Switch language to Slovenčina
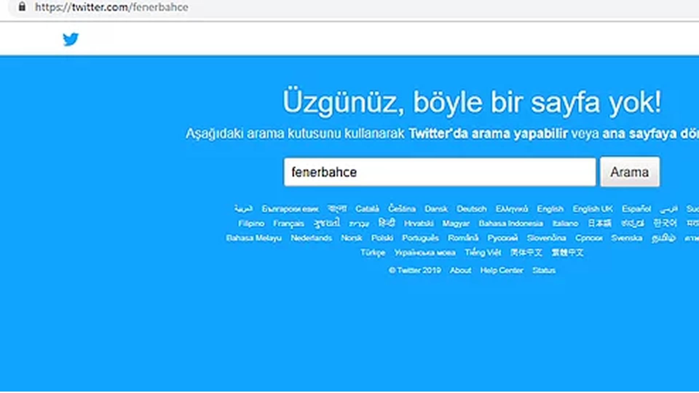 (x=546, y=238)
